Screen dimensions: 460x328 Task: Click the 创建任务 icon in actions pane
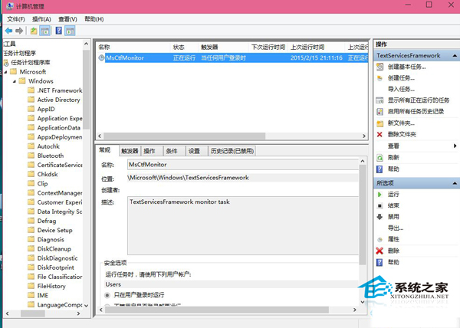click(x=379, y=78)
